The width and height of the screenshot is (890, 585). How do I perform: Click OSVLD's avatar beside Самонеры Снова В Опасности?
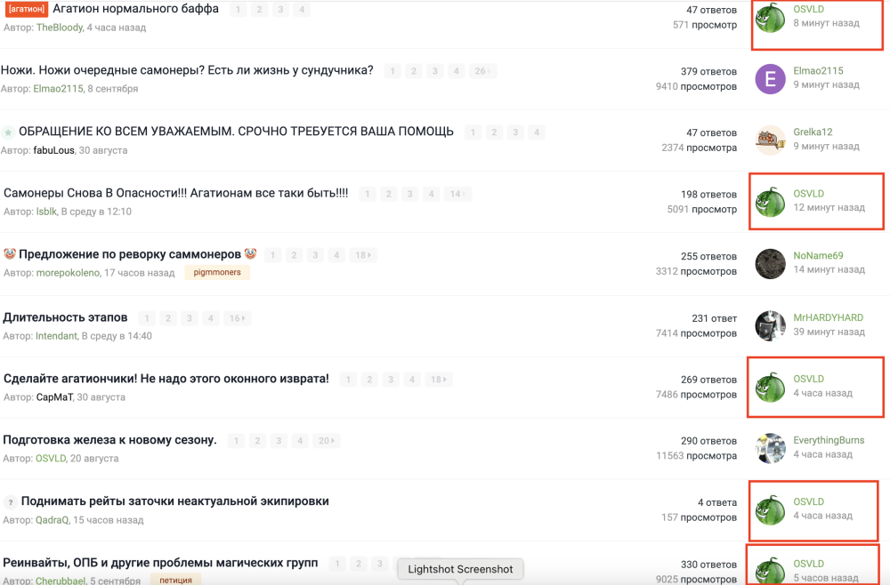tap(770, 201)
